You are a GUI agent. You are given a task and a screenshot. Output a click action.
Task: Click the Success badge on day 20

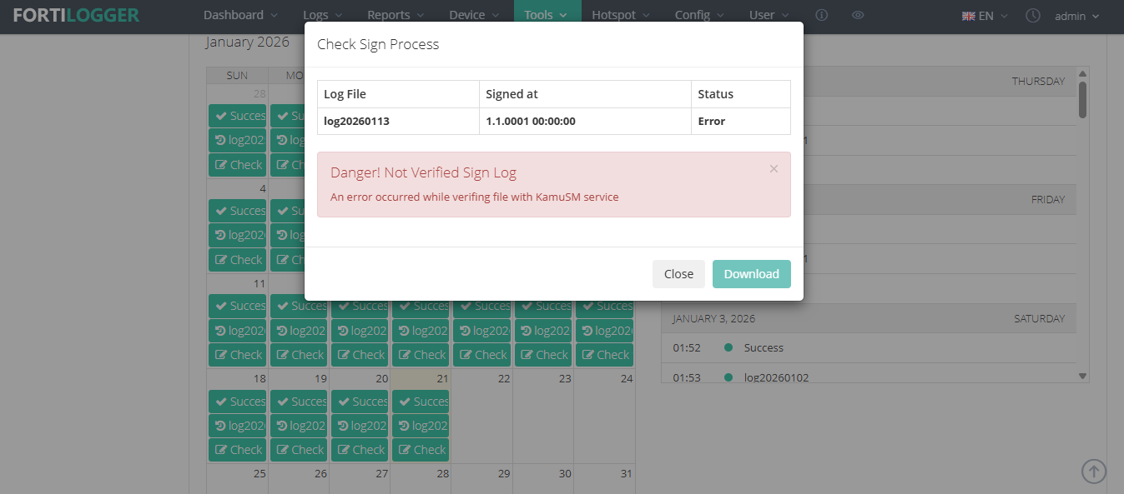pyautogui.click(x=360, y=402)
